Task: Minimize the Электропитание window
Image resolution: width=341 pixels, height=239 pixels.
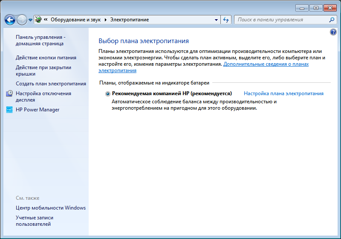Action: [x=302, y=8]
